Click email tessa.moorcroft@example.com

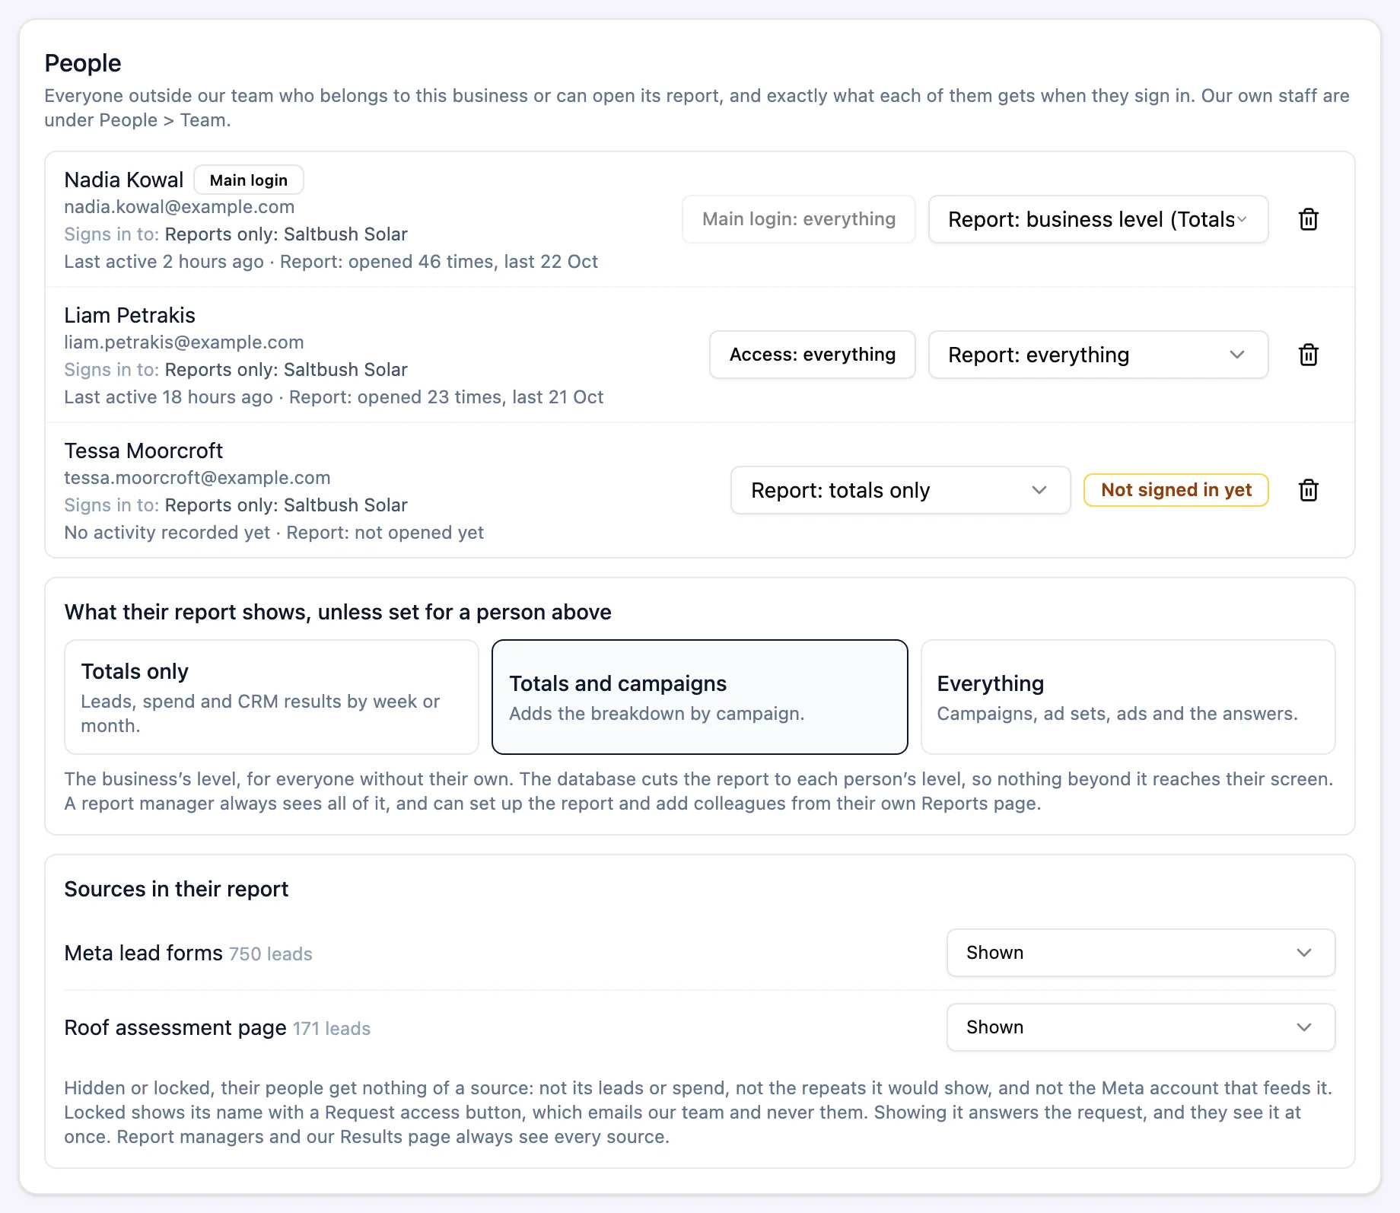click(197, 478)
